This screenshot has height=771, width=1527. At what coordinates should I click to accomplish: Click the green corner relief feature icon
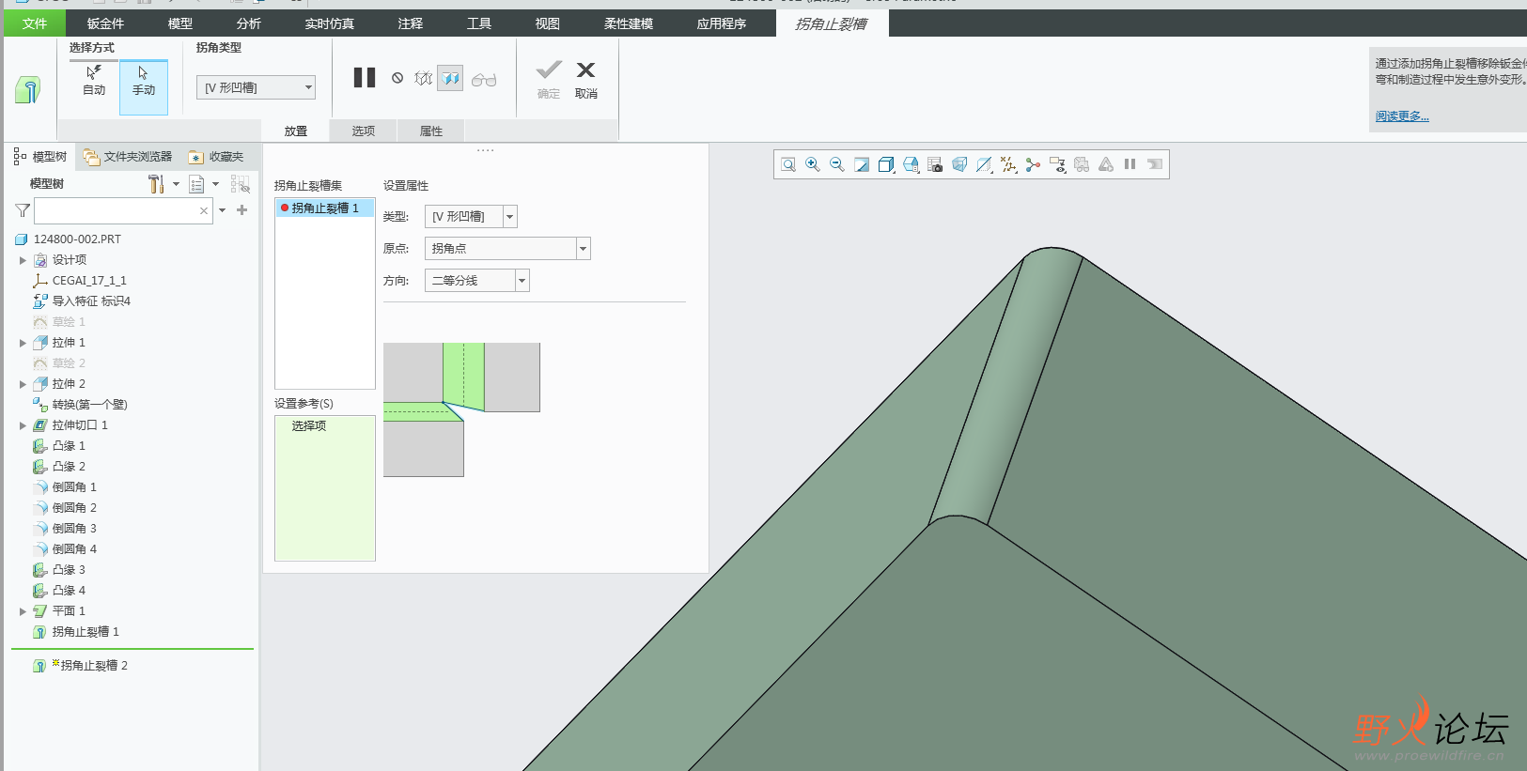point(28,89)
